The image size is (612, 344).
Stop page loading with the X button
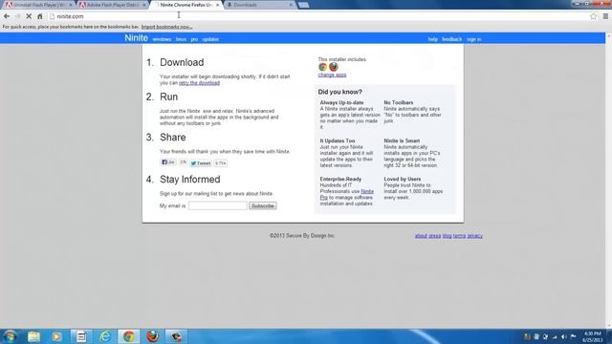(29, 16)
